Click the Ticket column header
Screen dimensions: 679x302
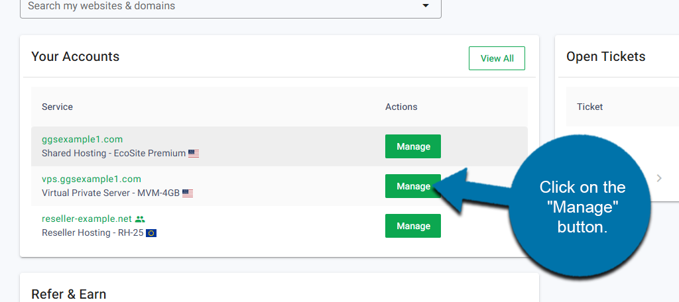(x=589, y=107)
